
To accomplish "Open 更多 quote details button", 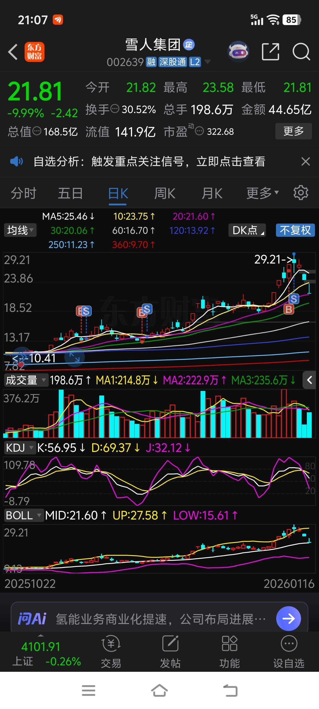I will (x=293, y=131).
